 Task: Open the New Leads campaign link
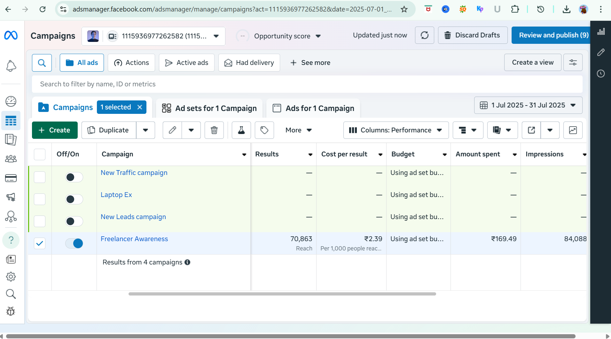coord(133,217)
